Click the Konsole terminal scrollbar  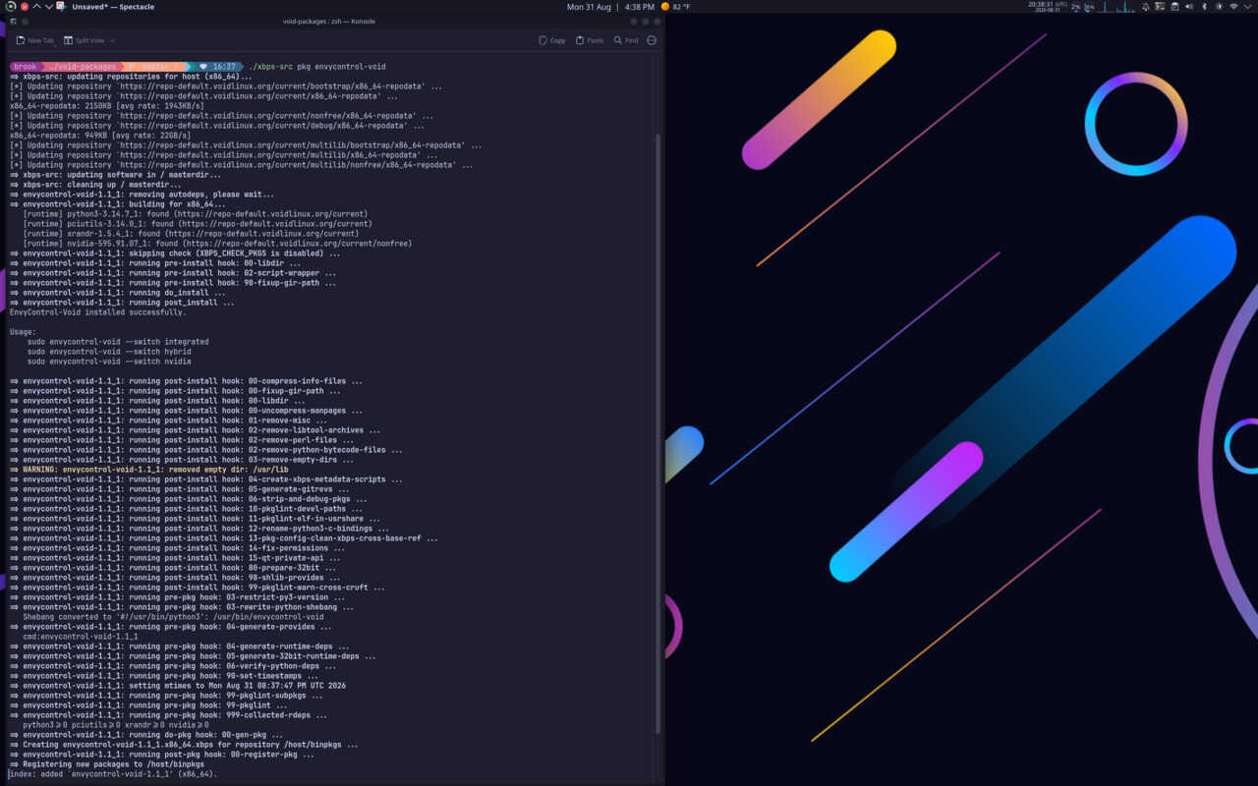658,432
